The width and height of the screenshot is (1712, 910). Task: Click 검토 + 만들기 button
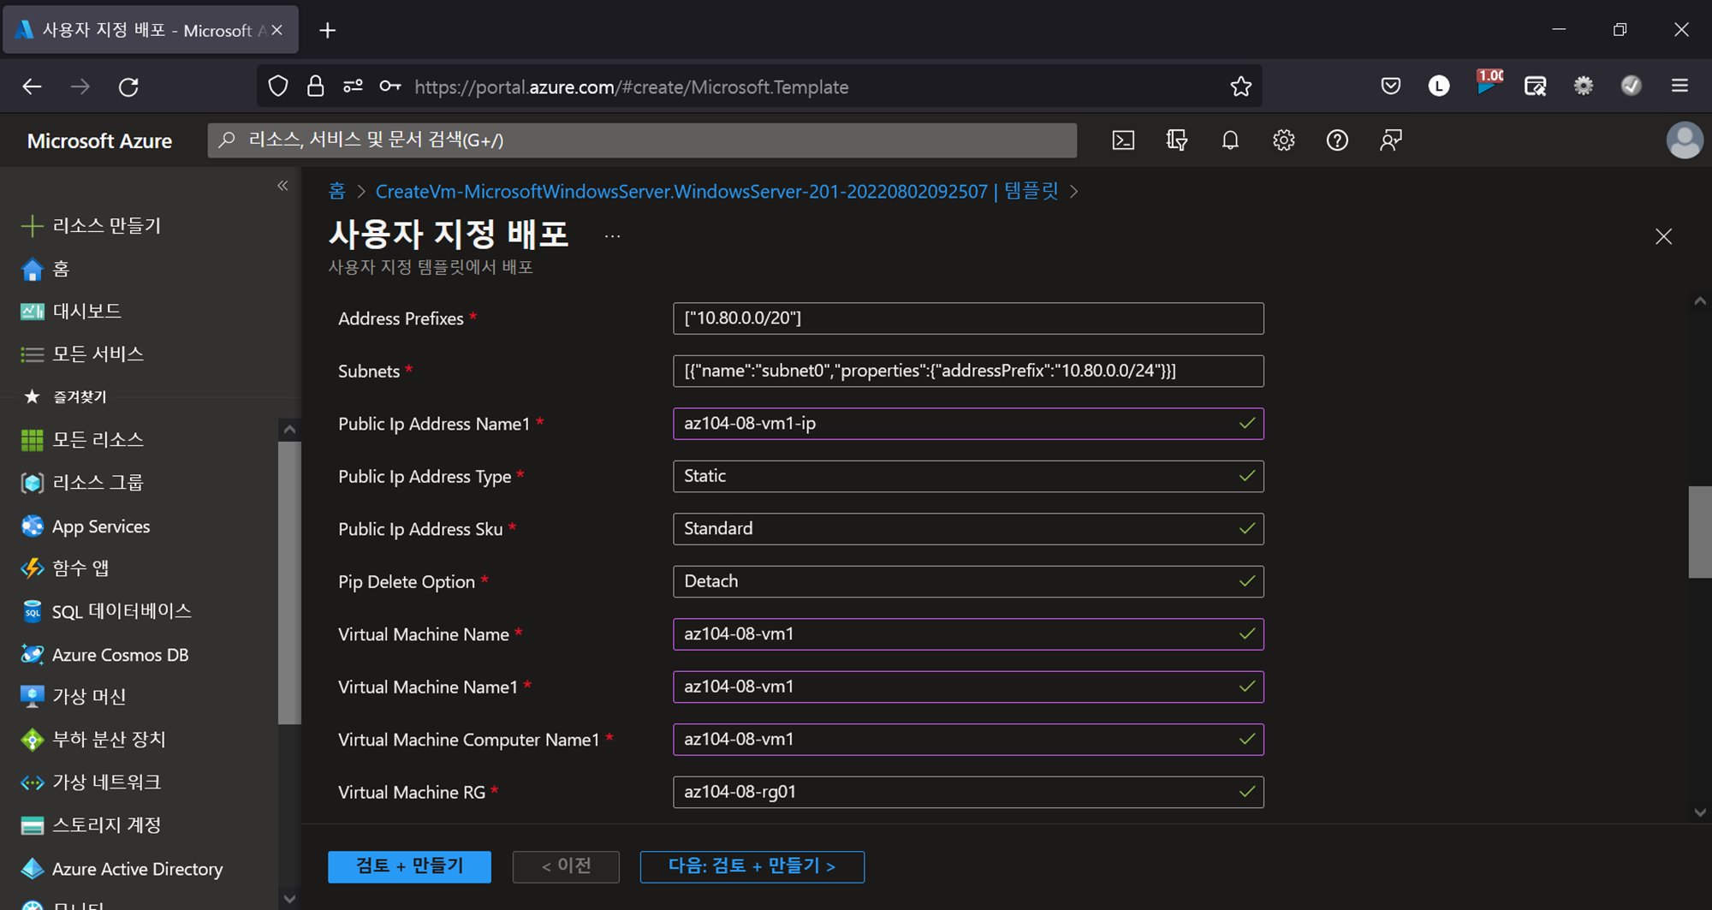click(409, 866)
